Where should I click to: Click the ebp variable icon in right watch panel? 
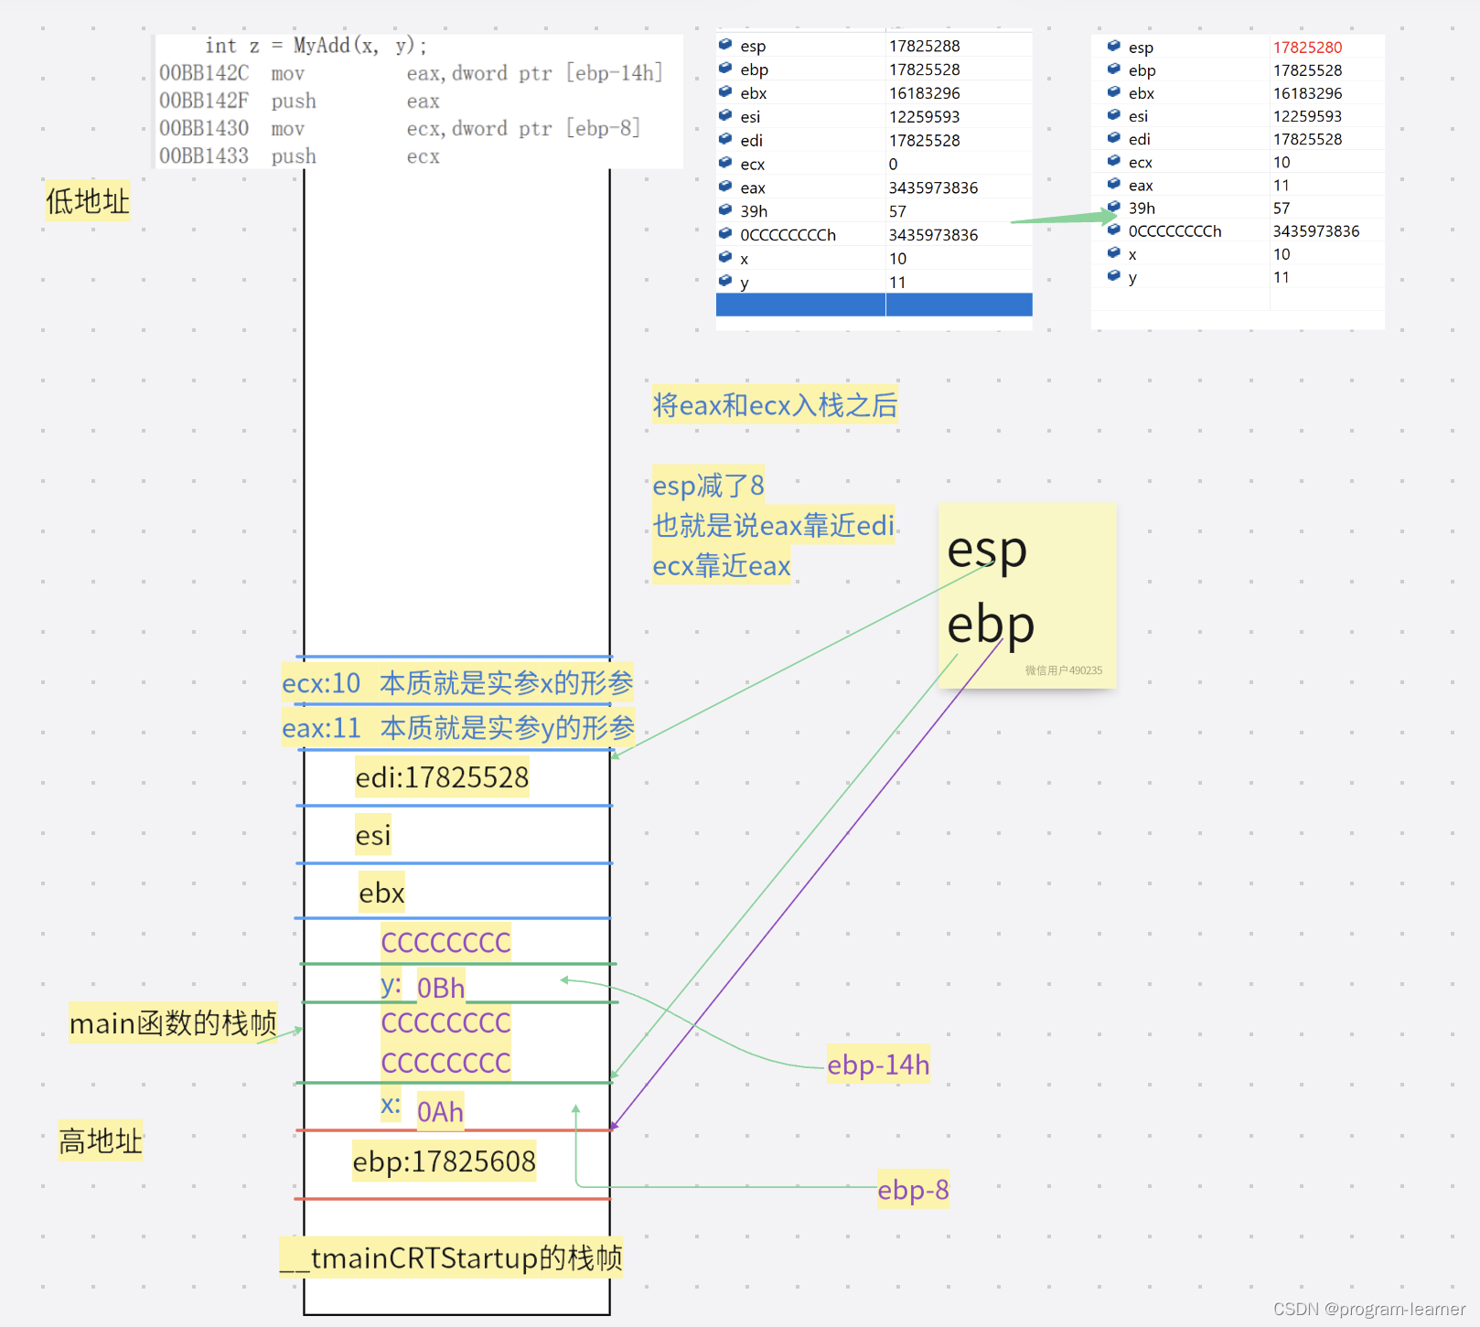point(1113,69)
